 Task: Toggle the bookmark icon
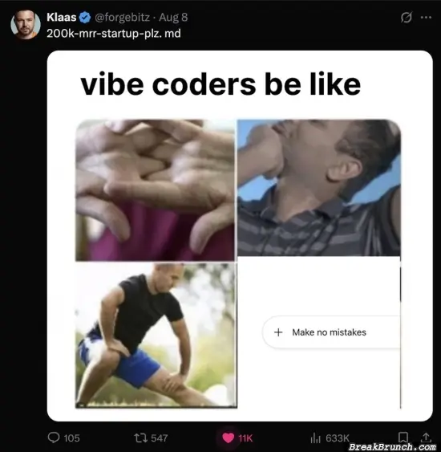tap(403, 438)
